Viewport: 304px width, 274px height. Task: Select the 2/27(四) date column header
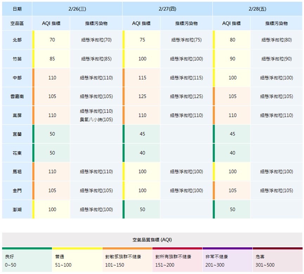[x=167, y=9]
